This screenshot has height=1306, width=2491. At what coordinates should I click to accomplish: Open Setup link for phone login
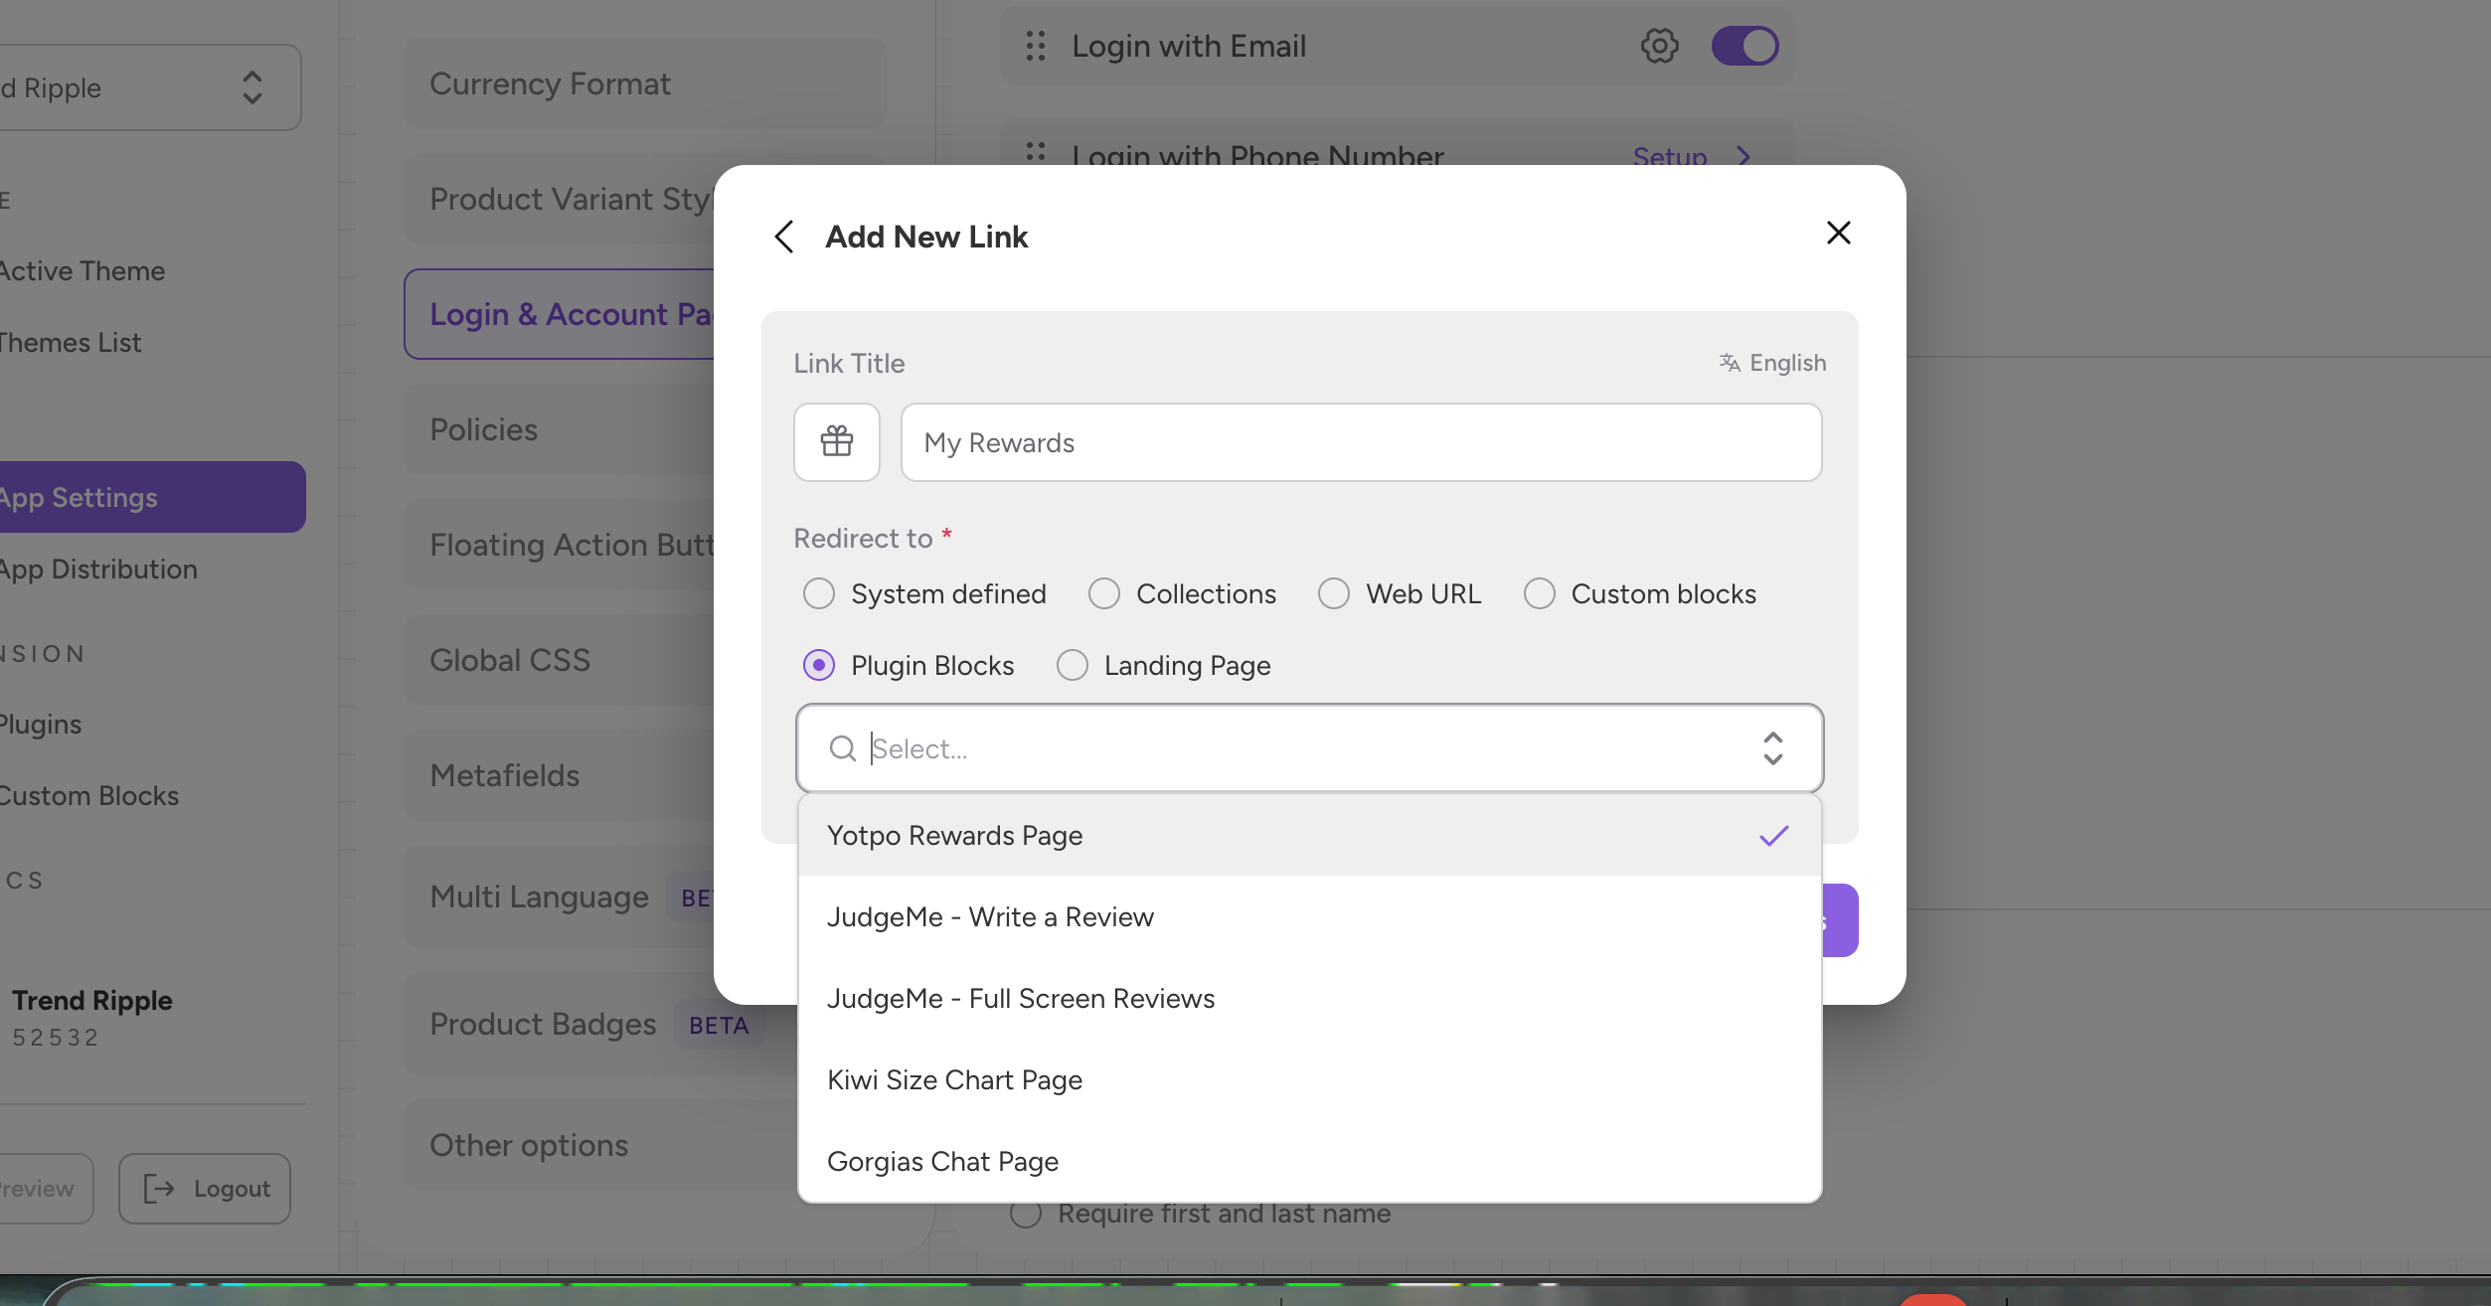(1670, 156)
